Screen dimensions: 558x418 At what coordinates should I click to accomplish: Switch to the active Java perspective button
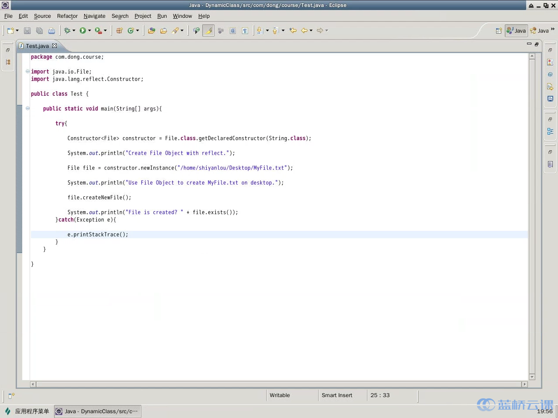(x=516, y=30)
